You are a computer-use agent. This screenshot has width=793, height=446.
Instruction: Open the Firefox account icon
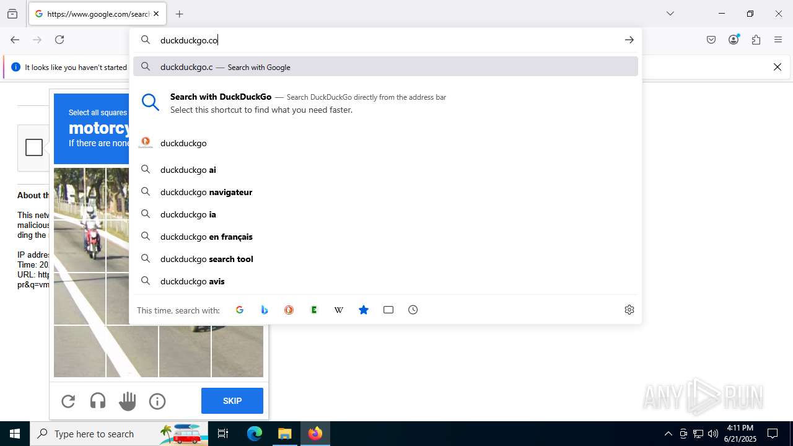pyautogui.click(x=734, y=40)
